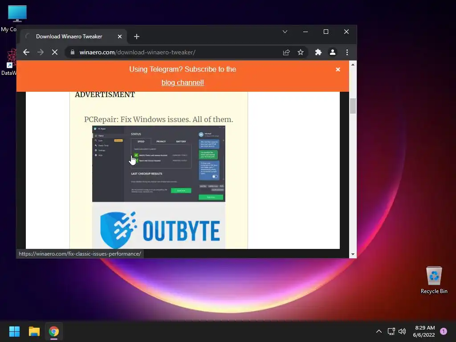
Task: Select the Download Winaero Tweaker tab
Action: click(73, 37)
